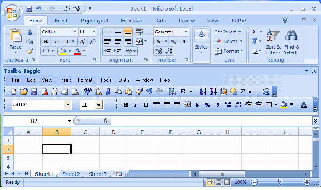
Task: Toggle Center alignment in ribbon Alignment group
Action: coord(118,41)
